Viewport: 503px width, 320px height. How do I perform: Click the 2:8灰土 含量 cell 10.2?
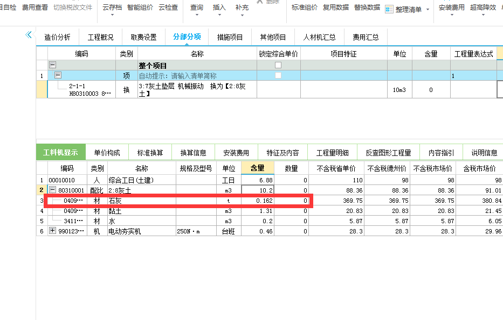pyautogui.click(x=258, y=190)
